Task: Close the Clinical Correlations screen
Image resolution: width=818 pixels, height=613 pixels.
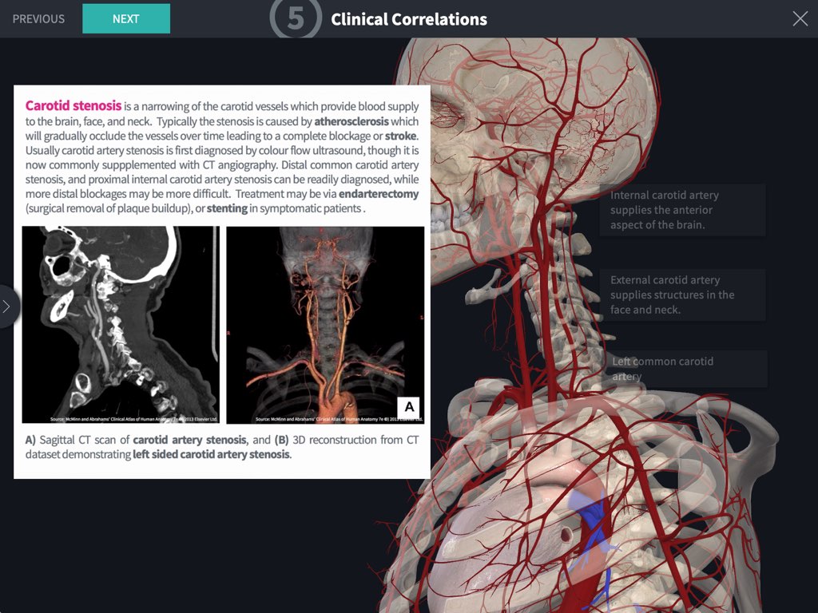Action: tap(800, 19)
